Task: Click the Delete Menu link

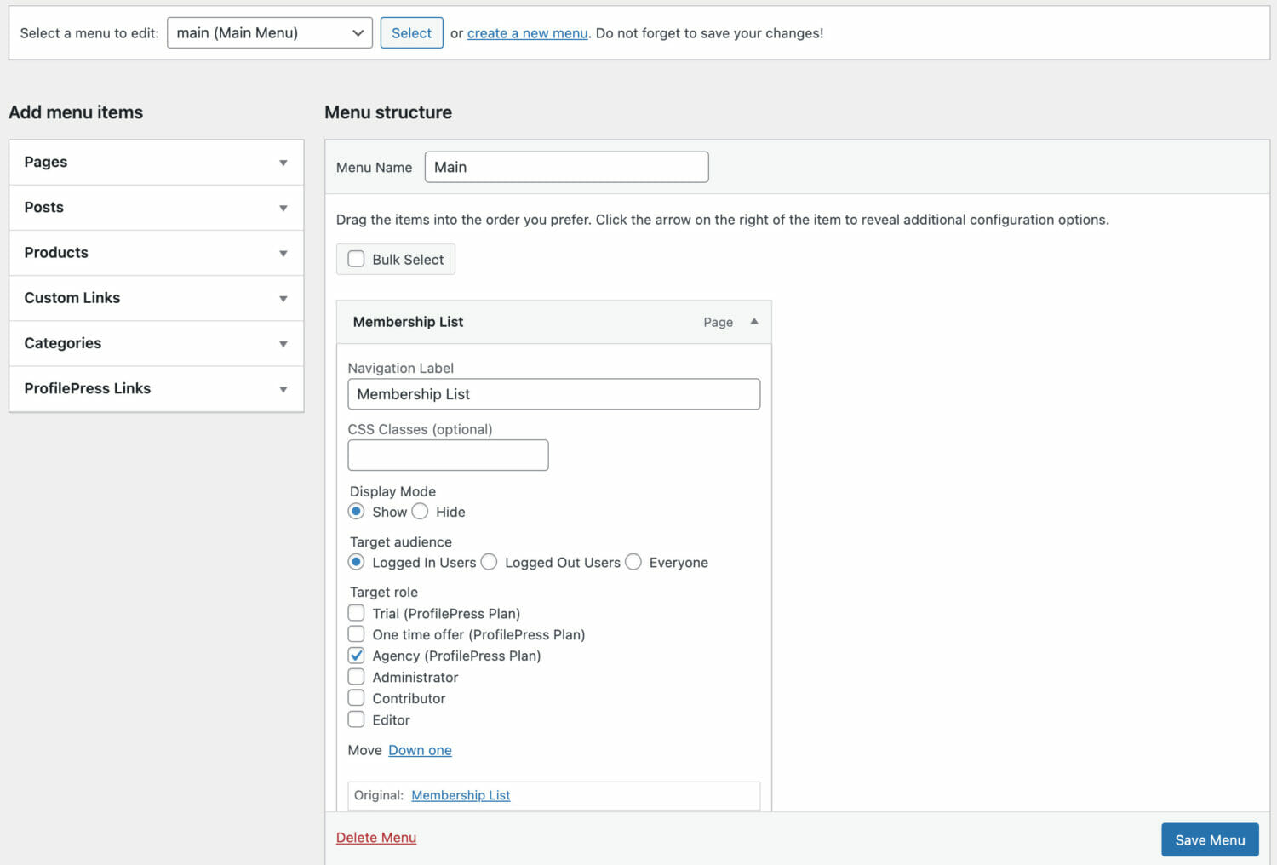Action: [x=376, y=838]
